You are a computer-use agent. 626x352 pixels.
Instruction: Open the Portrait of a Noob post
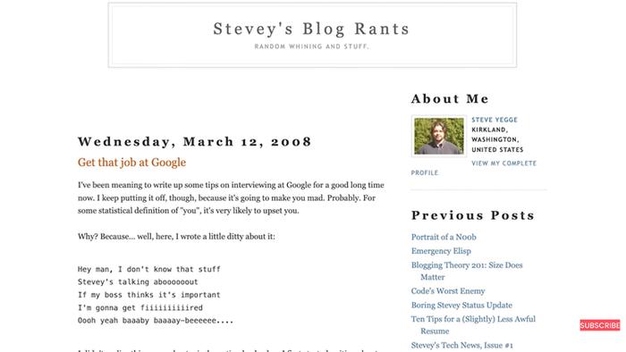(x=444, y=237)
